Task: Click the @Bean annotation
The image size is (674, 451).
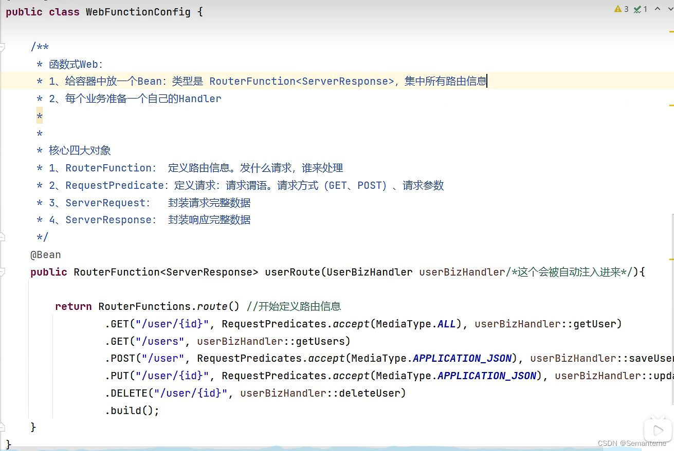Action: click(x=46, y=254)
